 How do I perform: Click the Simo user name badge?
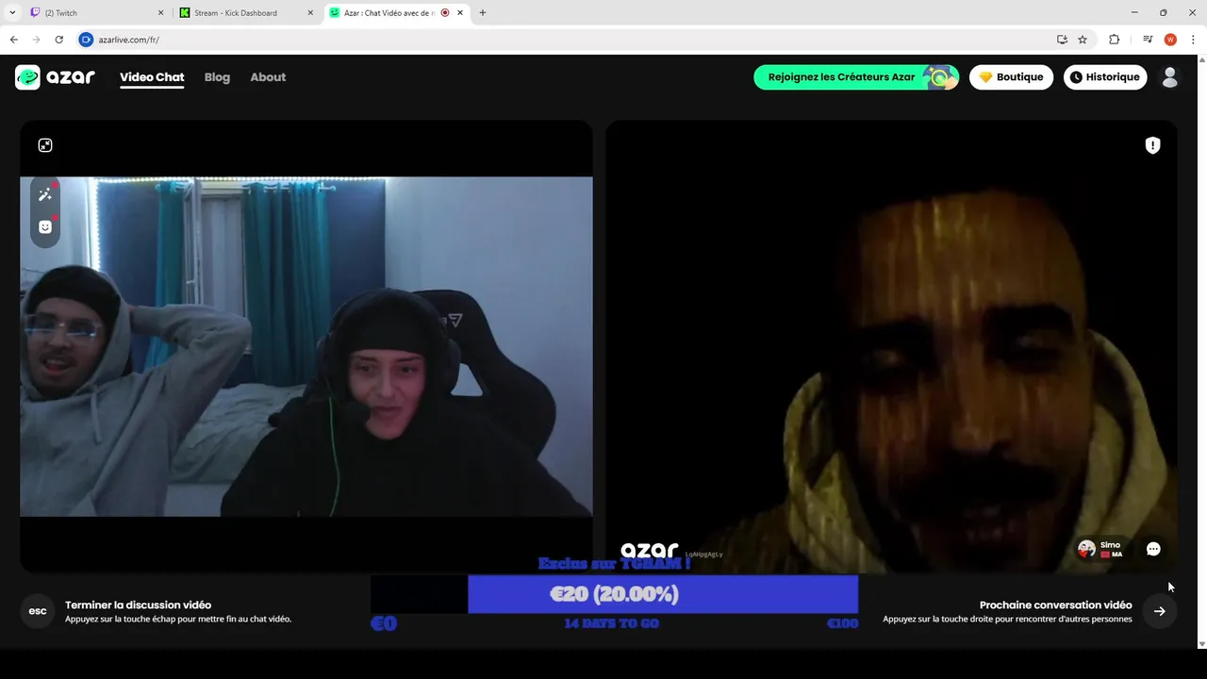click(1100, 549)
